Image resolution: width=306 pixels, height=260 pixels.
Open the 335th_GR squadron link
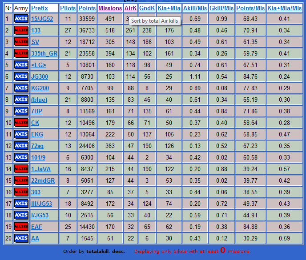point(44,53)
